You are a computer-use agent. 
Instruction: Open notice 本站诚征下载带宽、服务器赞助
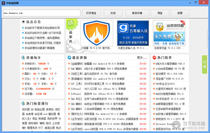42,38
